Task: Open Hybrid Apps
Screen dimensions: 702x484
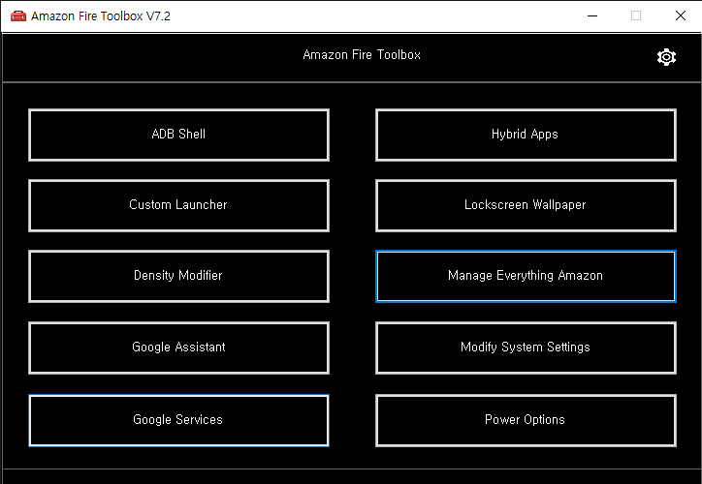Action: (526, 135)
